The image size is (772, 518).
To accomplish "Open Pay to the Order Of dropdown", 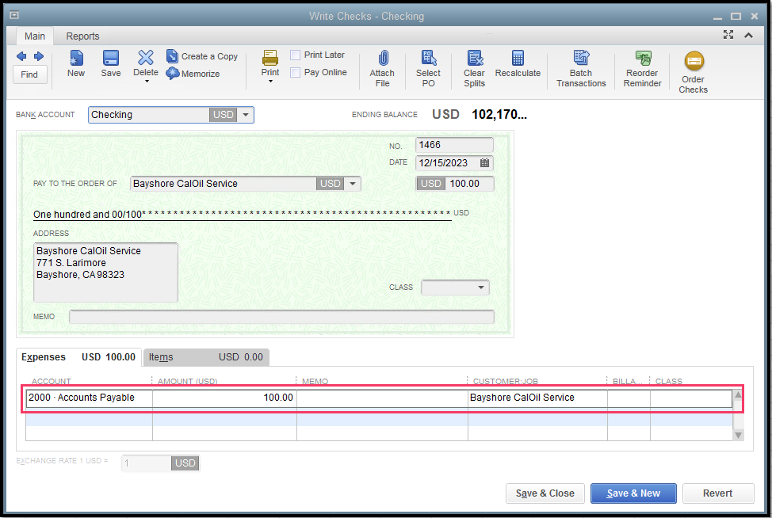I will 353,184.
